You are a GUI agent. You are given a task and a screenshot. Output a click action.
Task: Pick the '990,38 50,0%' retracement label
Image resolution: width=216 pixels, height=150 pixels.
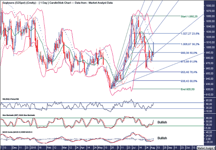[x=189, y=53]
